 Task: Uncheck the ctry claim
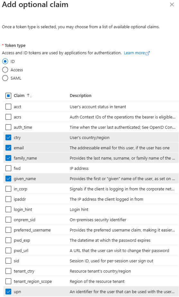(8, 137)
